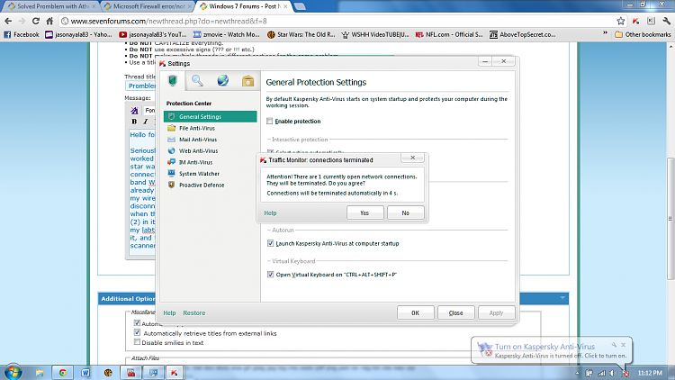Toggle Open Virtual Keyboard shortcut checkbox

(270, 275)
